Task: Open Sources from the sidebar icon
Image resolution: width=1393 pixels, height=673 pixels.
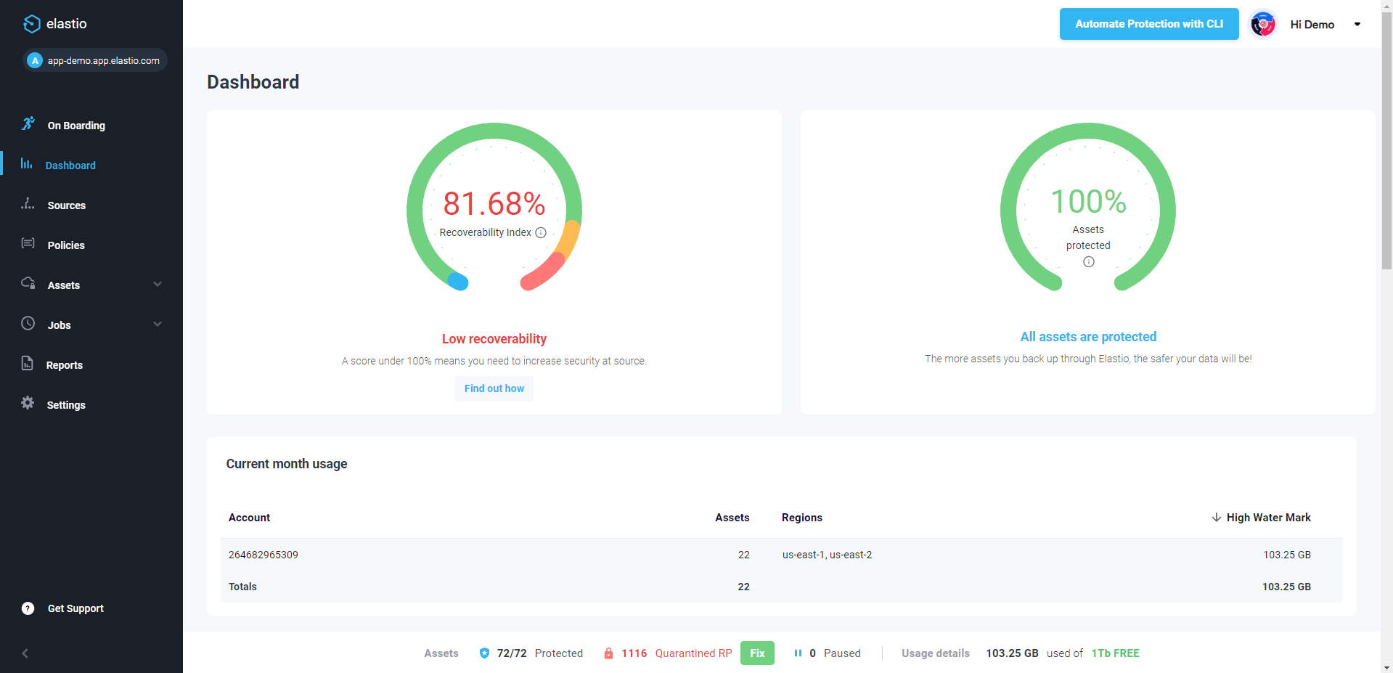Action: click(x=27, y=205)
